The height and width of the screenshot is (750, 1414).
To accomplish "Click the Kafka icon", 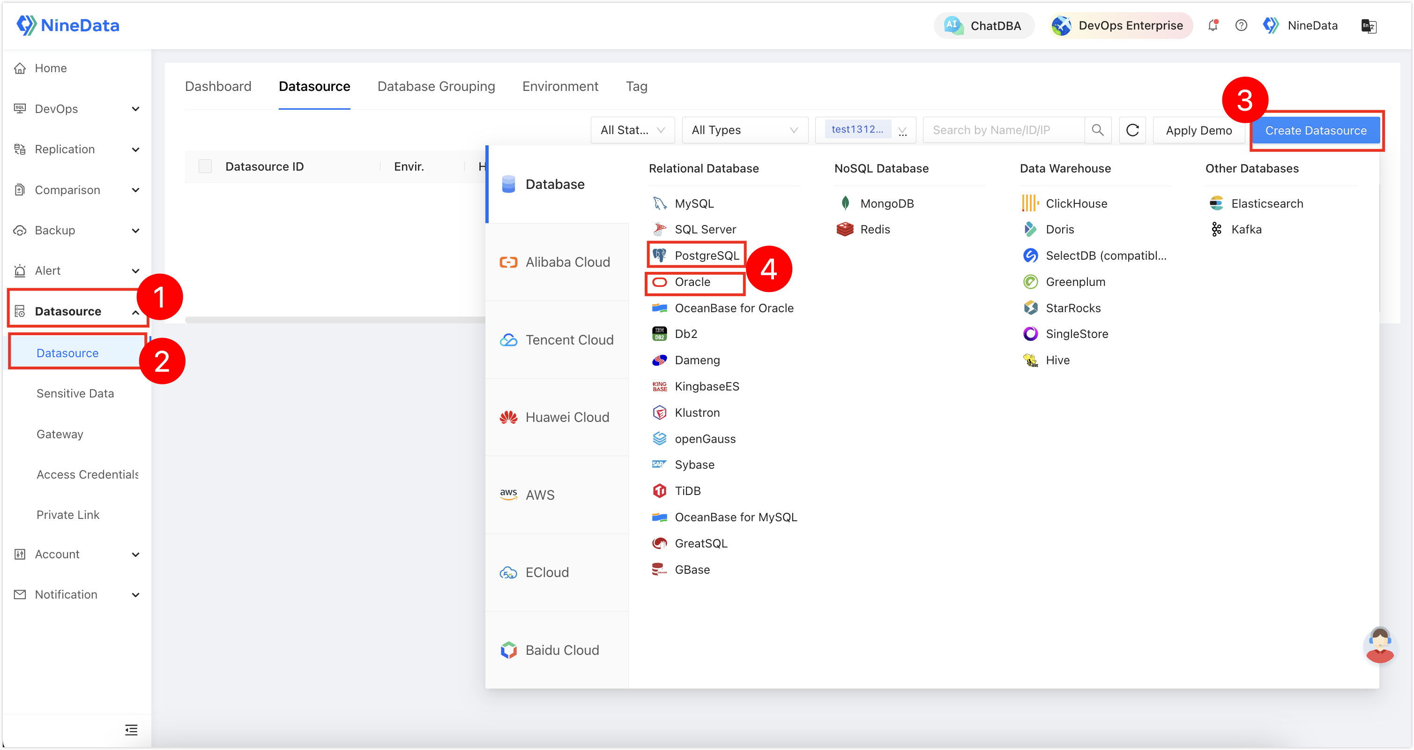I will click(1216, 229).
